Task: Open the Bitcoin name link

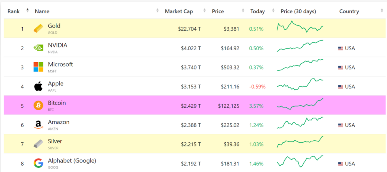Action: coord(57,103)
